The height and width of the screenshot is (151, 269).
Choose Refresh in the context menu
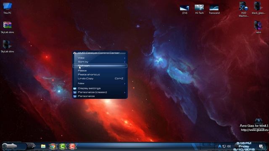(x=100, y=66)
